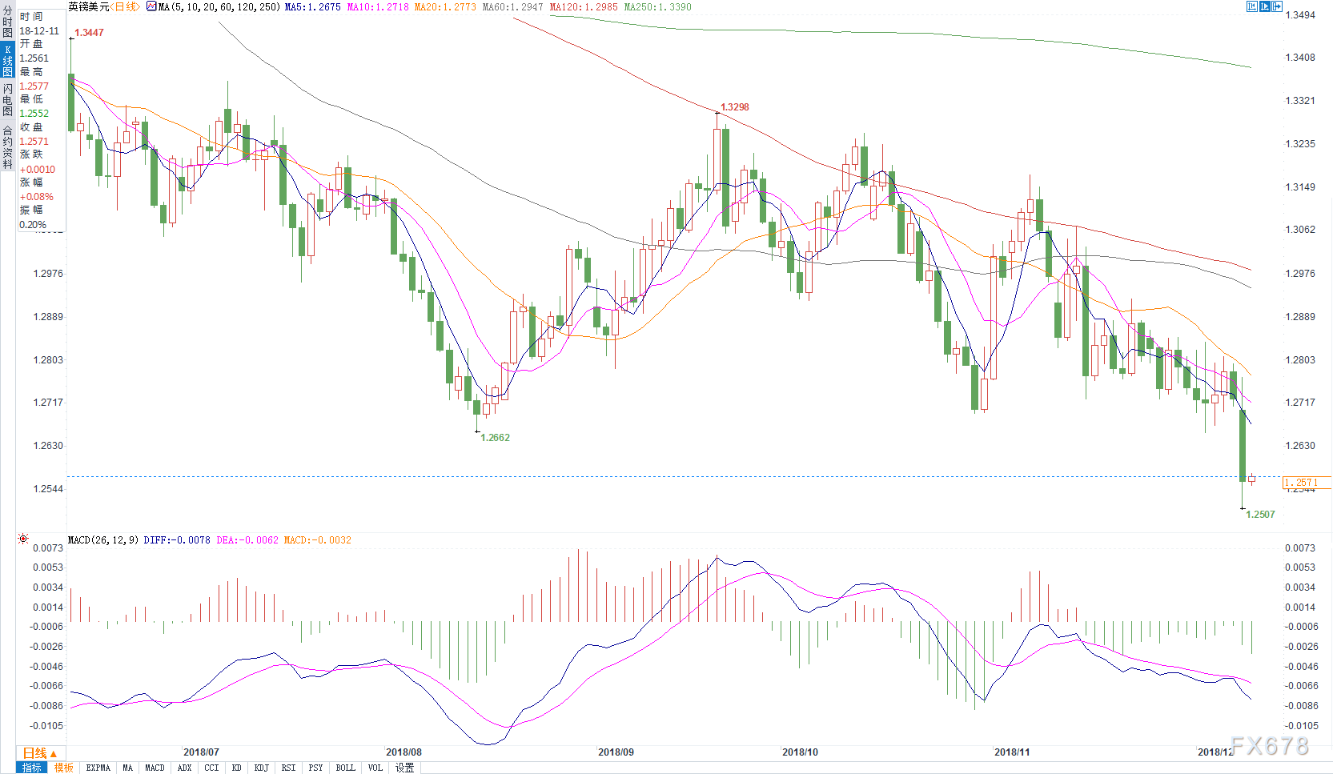
Task: Click the 2018/10 date axis label
Action: tap(800, 752)
